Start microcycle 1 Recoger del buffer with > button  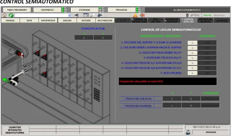point(192,43)
